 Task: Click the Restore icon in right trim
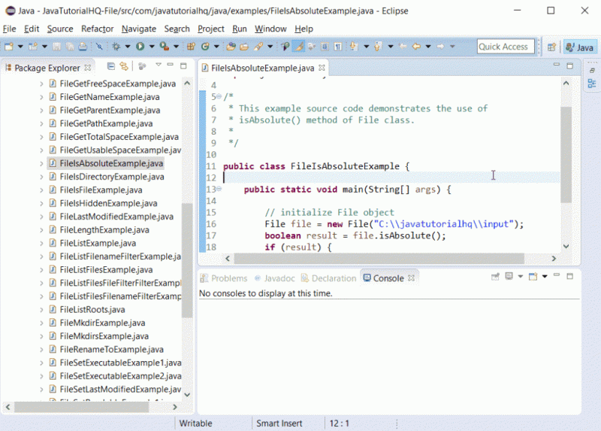click(x=592, y=70)
